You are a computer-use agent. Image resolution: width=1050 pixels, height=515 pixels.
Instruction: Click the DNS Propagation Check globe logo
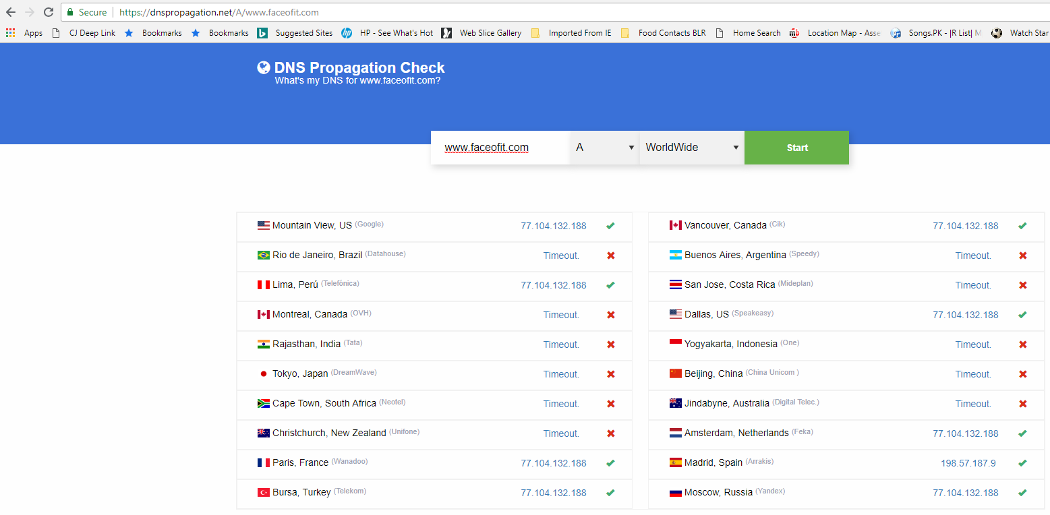point(264,67)
